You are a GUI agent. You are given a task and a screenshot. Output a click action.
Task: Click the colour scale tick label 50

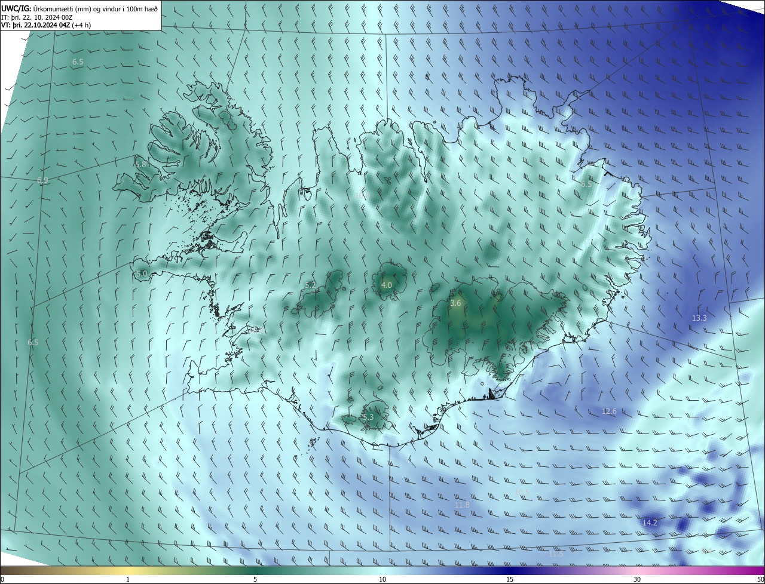(760, 580)
